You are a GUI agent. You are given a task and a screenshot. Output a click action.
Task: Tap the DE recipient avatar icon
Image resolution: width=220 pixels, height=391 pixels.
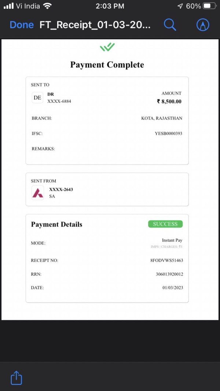[x=37, y=98]
